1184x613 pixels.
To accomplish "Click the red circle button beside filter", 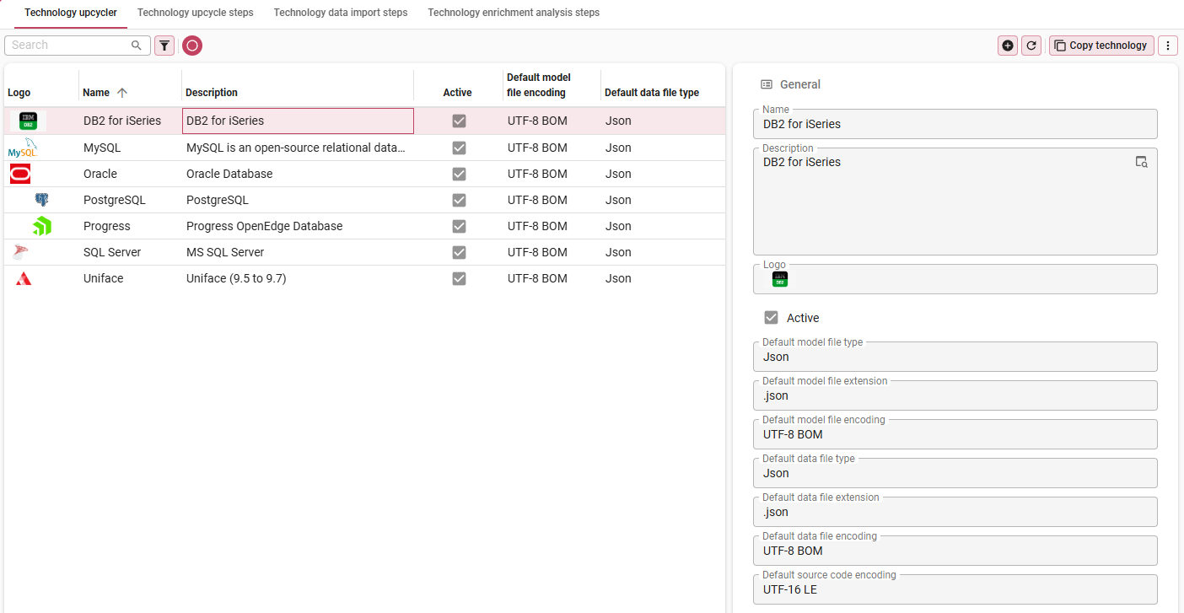I will pyautogui.click(x=192, y=46).
